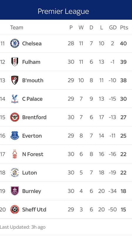
Task: Tap the Premier League title banner
Action: click(x=66, y=10)
